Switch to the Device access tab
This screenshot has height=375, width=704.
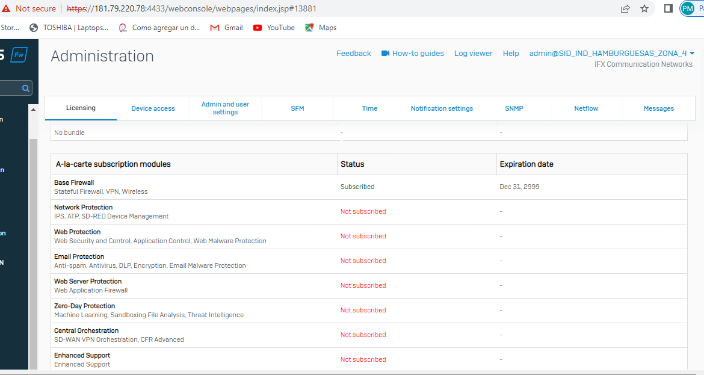click(x=153, y=108)
